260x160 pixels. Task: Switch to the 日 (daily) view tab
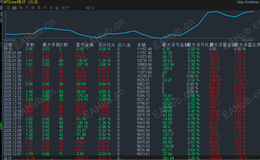click(x=14, y=8)
